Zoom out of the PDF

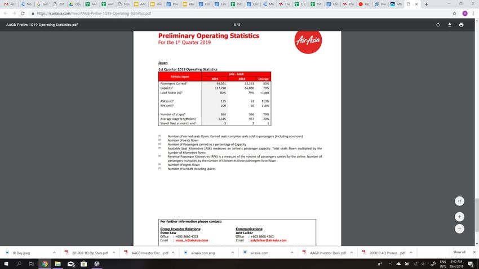(459, 228)
